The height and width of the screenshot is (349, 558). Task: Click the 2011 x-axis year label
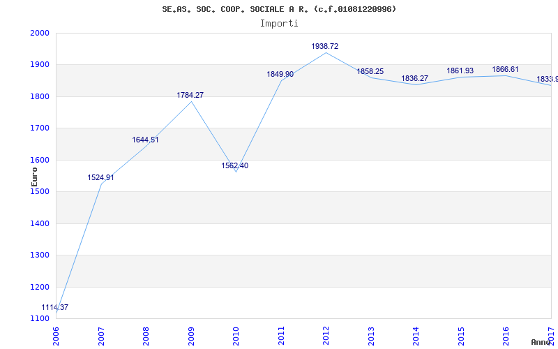tap(281, 336)
